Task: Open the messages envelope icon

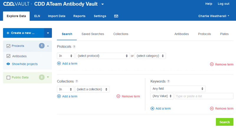Action: [x=116, y=16]
